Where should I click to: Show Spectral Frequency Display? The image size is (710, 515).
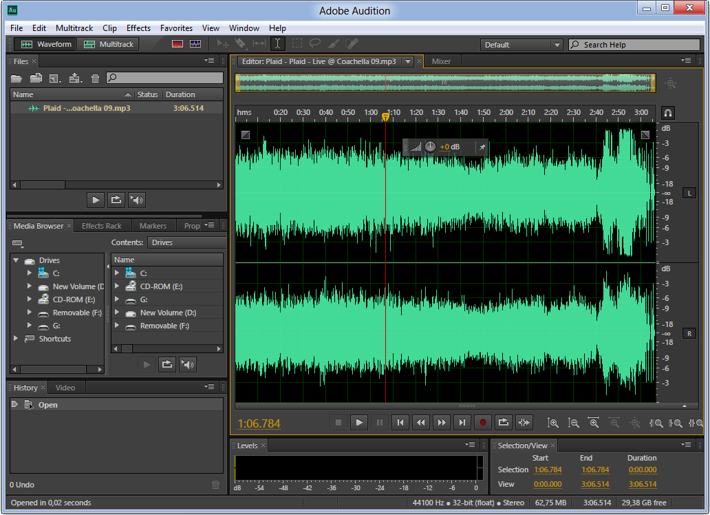pyautogui.click(x=177, y=44)
